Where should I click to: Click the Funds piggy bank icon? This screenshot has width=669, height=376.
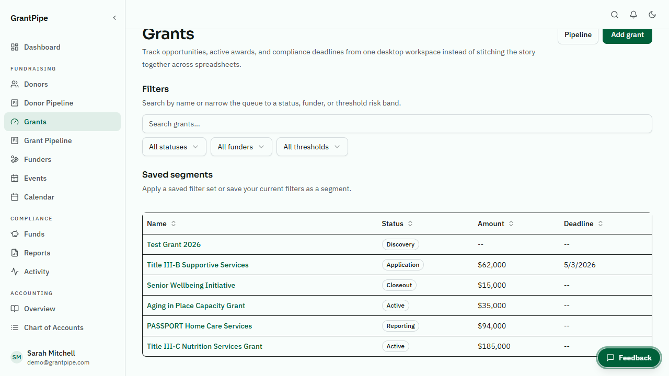click(15, 234)
